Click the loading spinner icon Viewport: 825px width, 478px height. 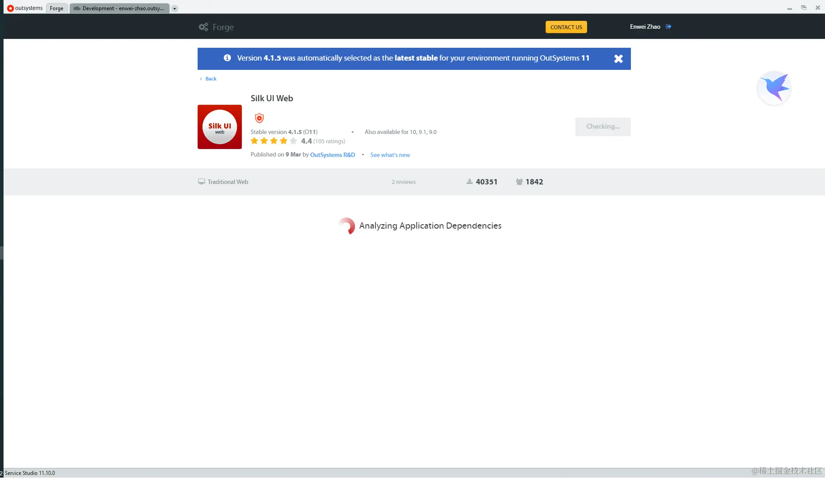click(x=347, y=226)
